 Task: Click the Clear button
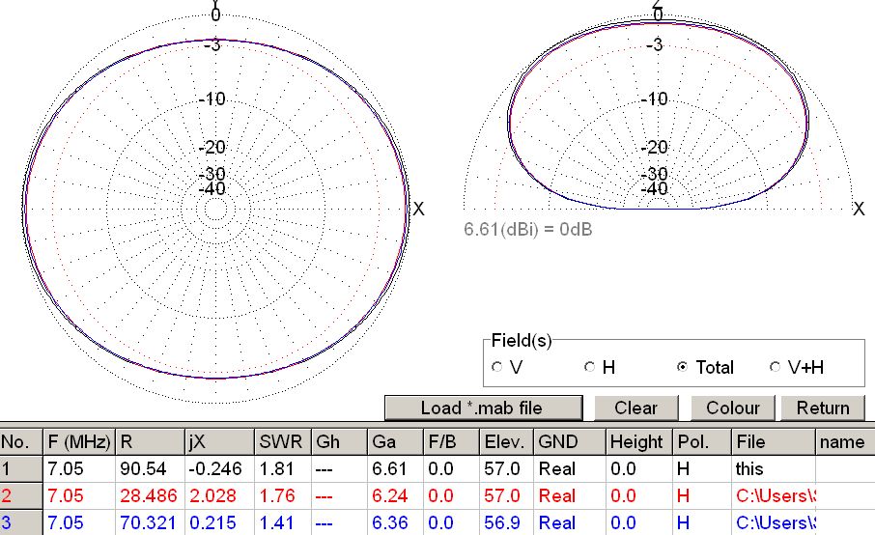point(635,408)
